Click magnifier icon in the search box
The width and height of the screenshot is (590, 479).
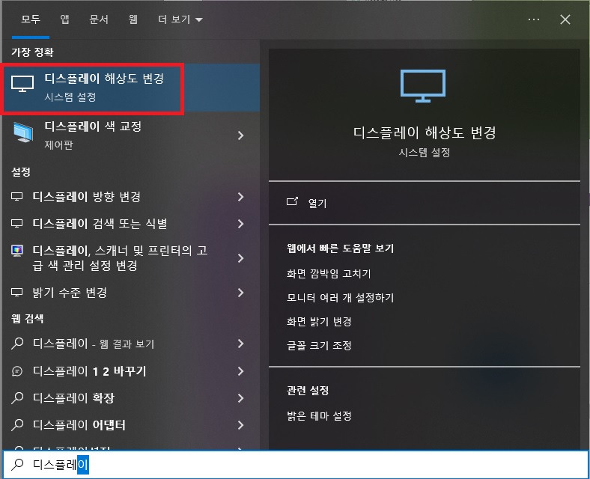[17, 465]
